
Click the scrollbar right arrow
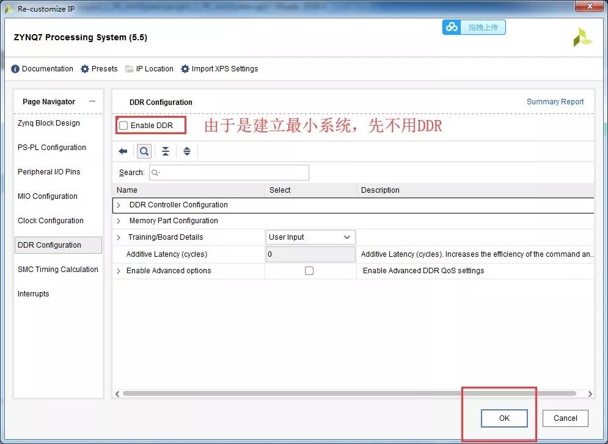[590, 393]
